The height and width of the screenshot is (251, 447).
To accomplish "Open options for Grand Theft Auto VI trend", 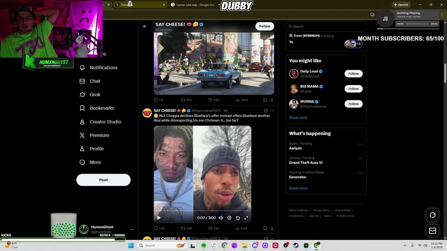I will tap(360, 159).
